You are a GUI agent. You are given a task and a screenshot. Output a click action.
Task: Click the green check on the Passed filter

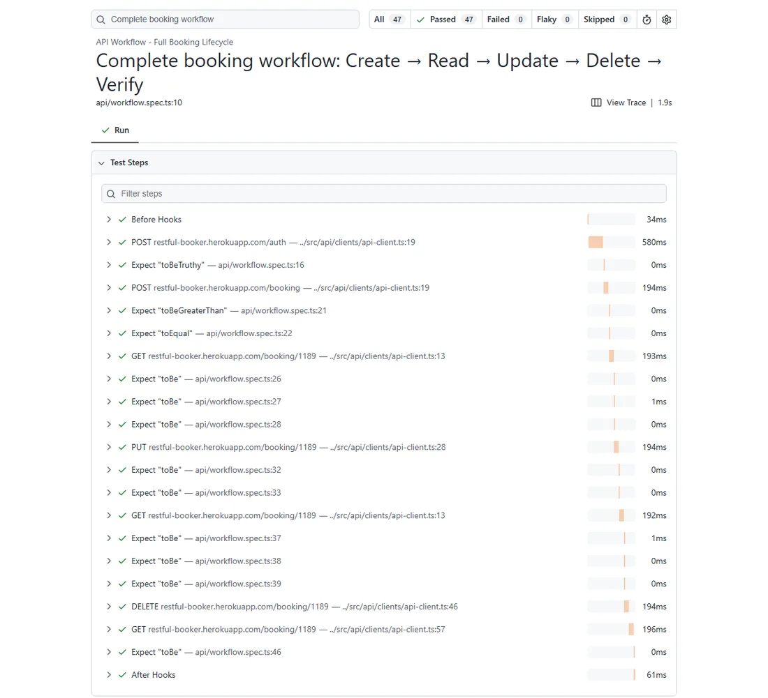coord(420,20)
